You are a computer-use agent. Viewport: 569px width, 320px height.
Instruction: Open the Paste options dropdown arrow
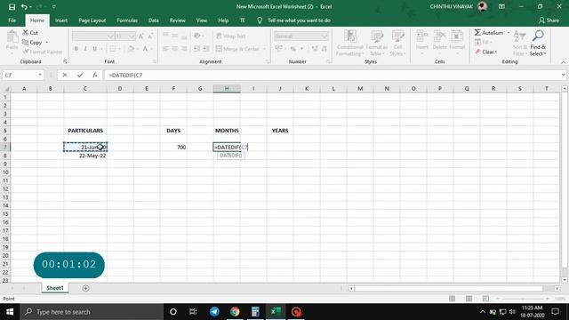pyautogui.click(x=12, y=53)
